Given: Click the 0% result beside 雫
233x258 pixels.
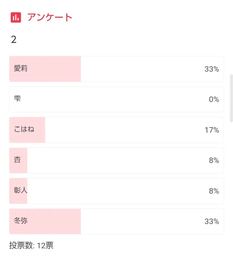Looking at the screenshot, I should [x=214, y=99].
